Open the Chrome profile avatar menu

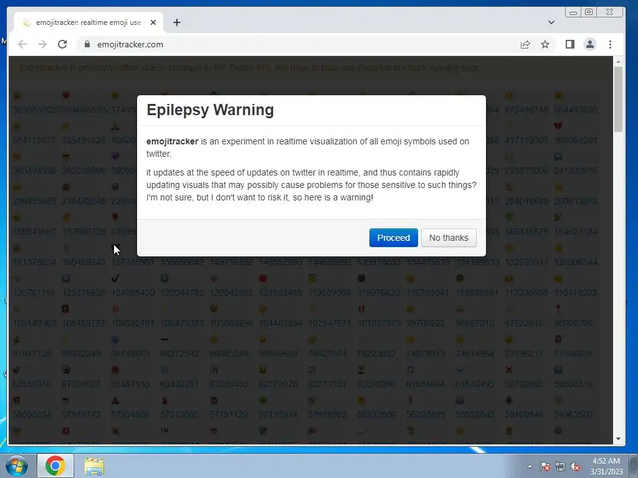[590, 44]
